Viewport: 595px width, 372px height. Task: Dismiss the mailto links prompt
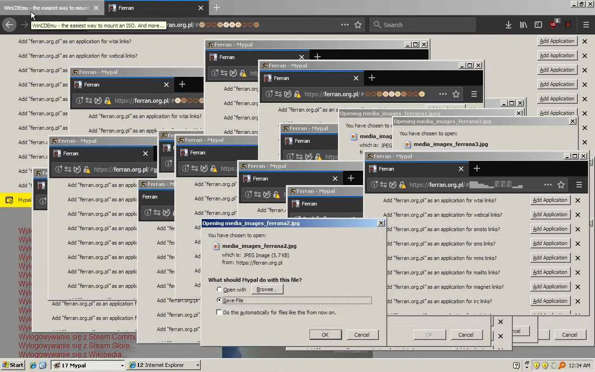coord(578,272)
